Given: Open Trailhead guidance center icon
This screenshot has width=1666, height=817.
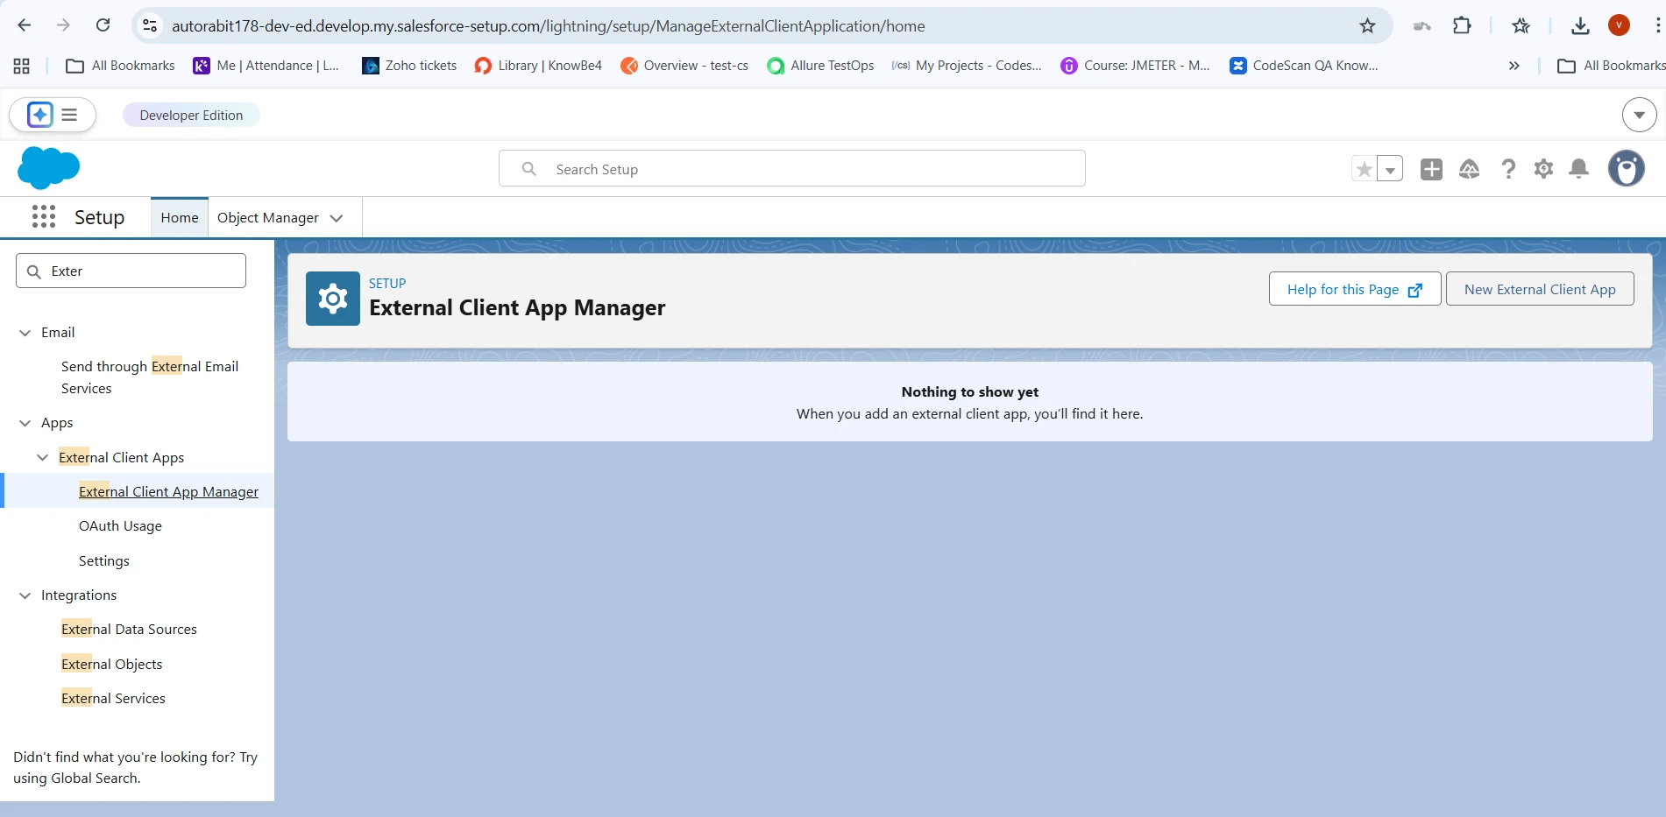Looking at the screenshot, I should pyautogui.click(x=1469, y=169).
